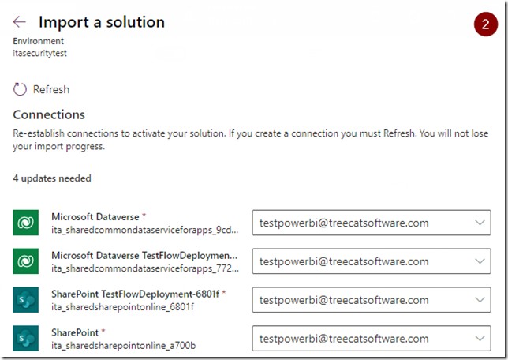Expand chevron in SharePoint a700b dropdown
Image resolution: width=508 pixels, height=360 pixels.
[480, 339]
